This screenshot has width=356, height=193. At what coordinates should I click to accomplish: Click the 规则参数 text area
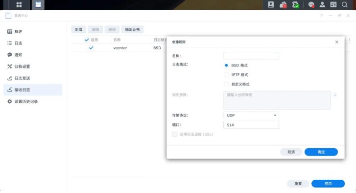[277, 100]
